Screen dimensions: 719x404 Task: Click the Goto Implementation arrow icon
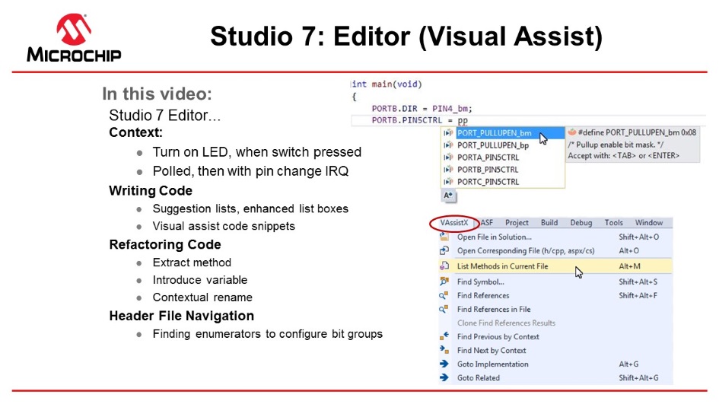pos(444,364)
